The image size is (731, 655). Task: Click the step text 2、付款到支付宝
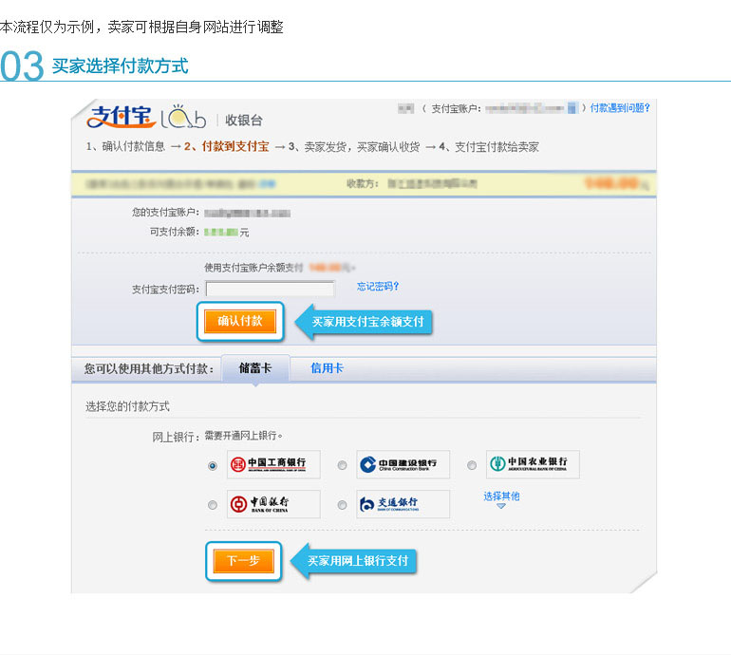227,147
